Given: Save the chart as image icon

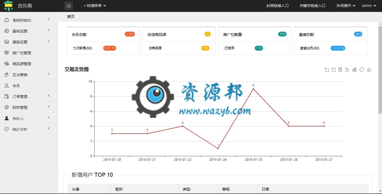Looking at the screenshot, I should [369, 69].
